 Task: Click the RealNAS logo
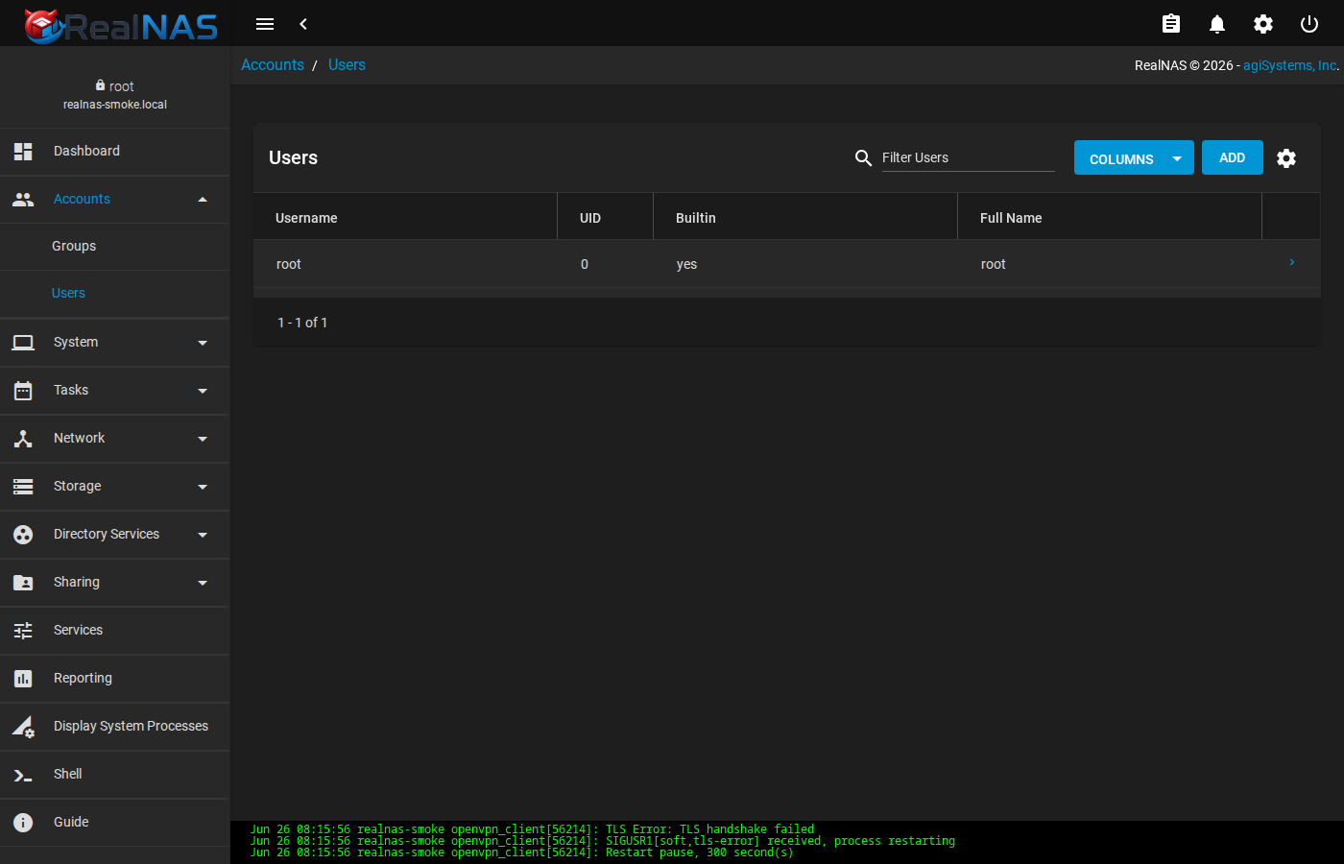(121, 26)
